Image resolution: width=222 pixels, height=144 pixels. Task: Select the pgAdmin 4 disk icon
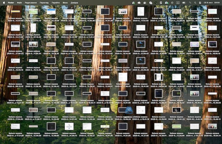pyautogui.click(x=127, y=111)
